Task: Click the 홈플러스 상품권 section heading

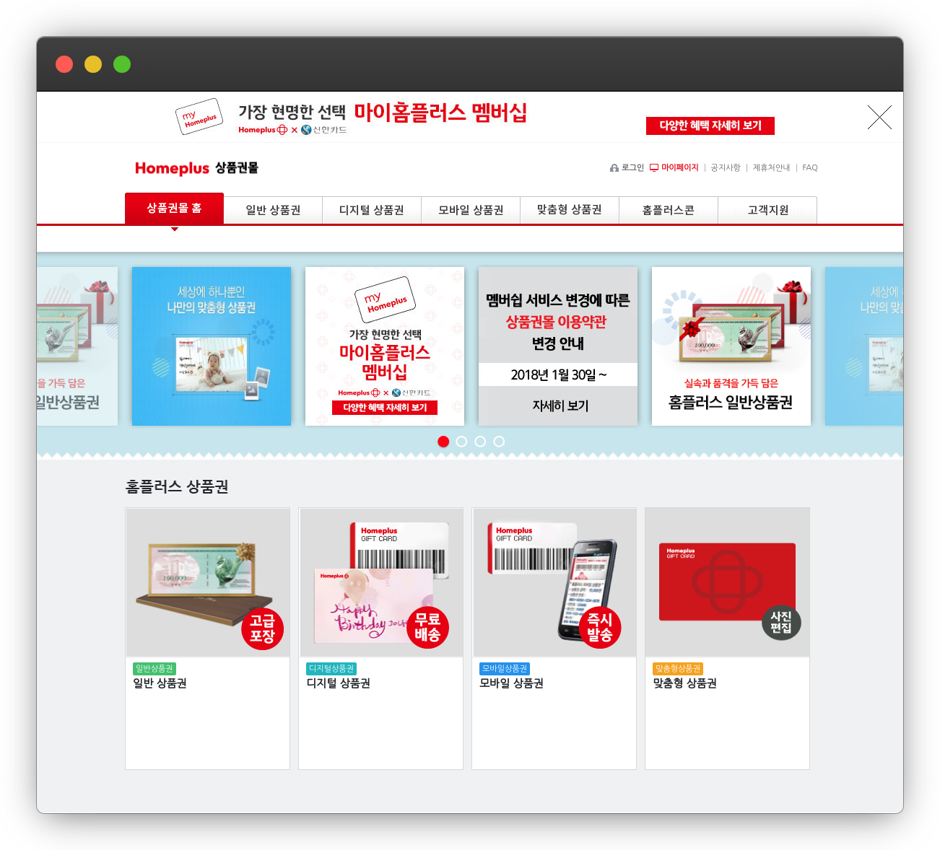Action: point(177,487)
